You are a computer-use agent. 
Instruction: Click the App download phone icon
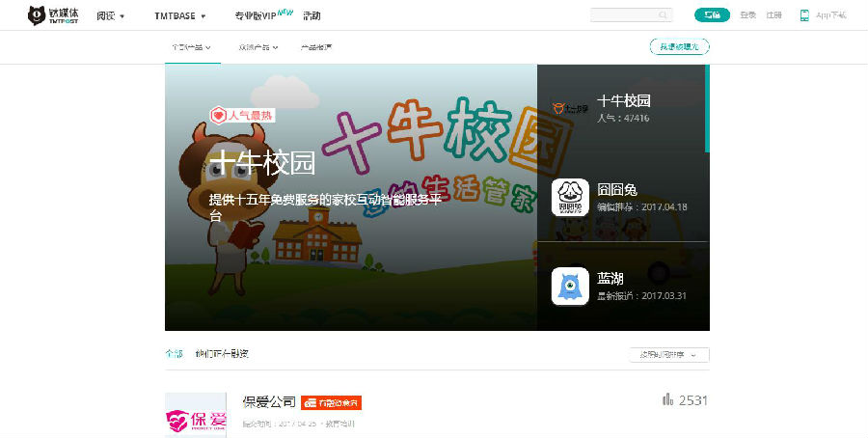(804, 15)
